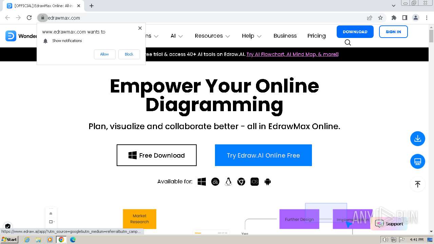Bookmark this page with the star icon
Viewport: 434px width, 244px height.
pyautogui.click(x=380, y=18)
